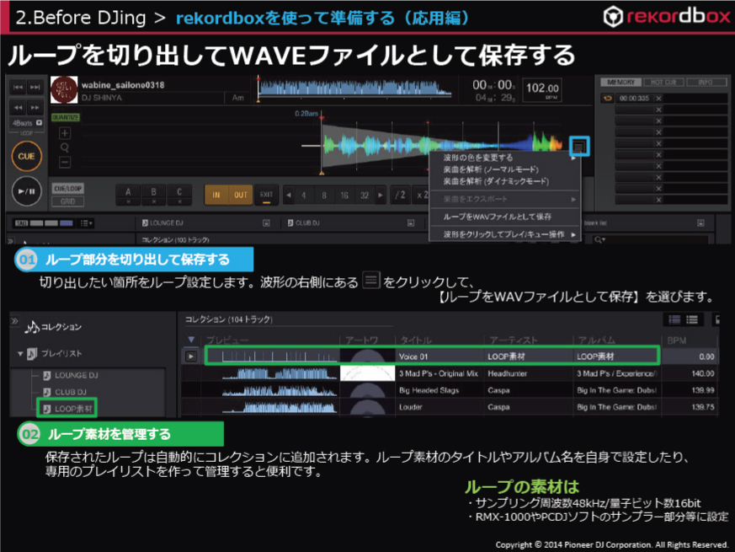This screenshot has height=552, width=735.
Task: Click the loop icon beside 00:00:335
Action: click(608, 98)
